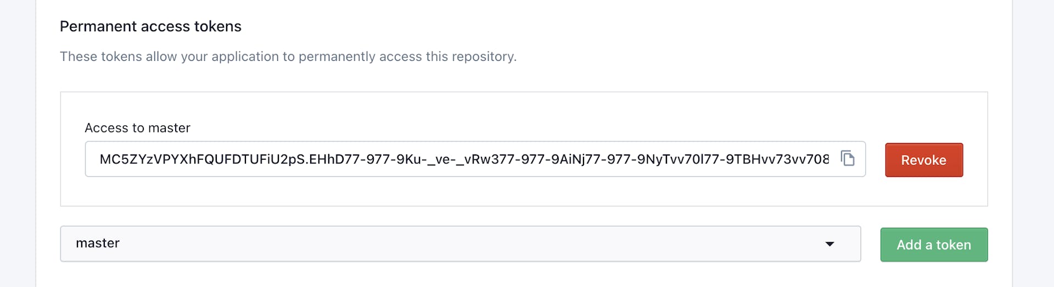
Task: Click the middle of the token string
Action: [x=464, y=159]
